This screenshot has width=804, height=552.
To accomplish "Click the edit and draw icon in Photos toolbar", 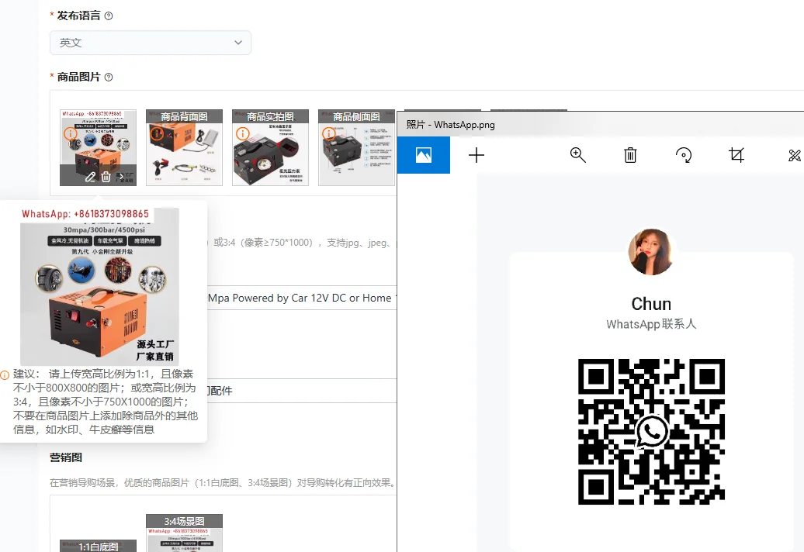I will click(x=794, y=155).
